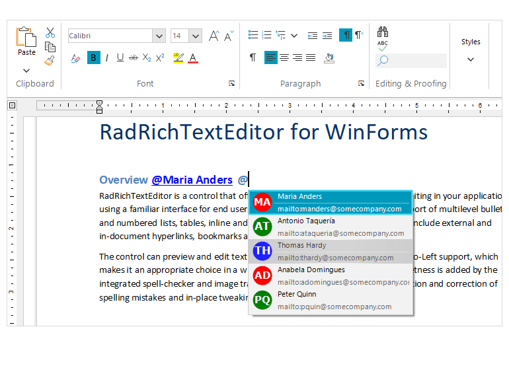
Task: Select Peter Quinn from mention list
Action: [331, 300]
